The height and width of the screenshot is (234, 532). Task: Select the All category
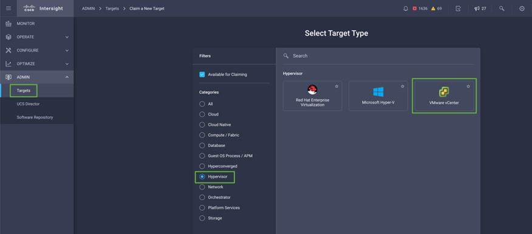(x=202, y=104)
